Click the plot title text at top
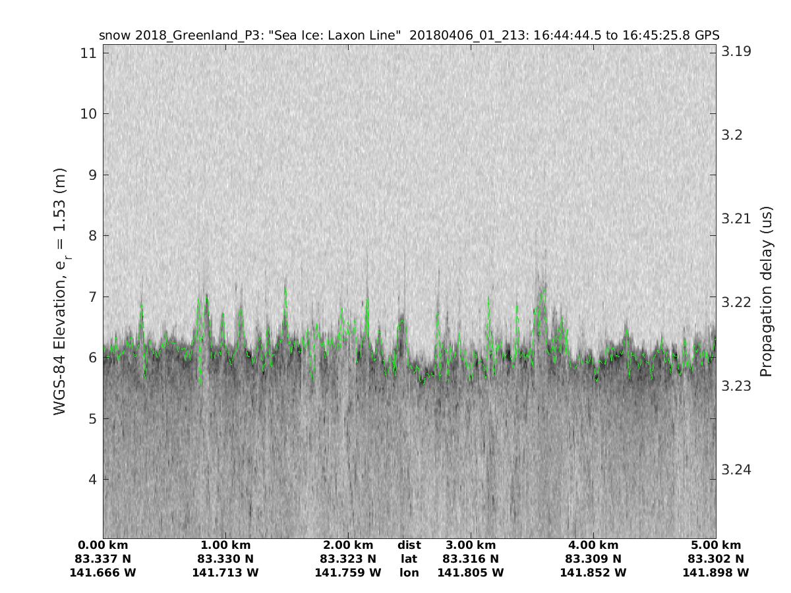This screenshot has width=791, height=593. (409, 36)
